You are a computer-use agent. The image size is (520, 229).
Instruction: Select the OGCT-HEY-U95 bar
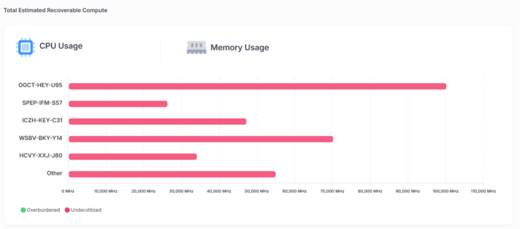pos(257,87)
